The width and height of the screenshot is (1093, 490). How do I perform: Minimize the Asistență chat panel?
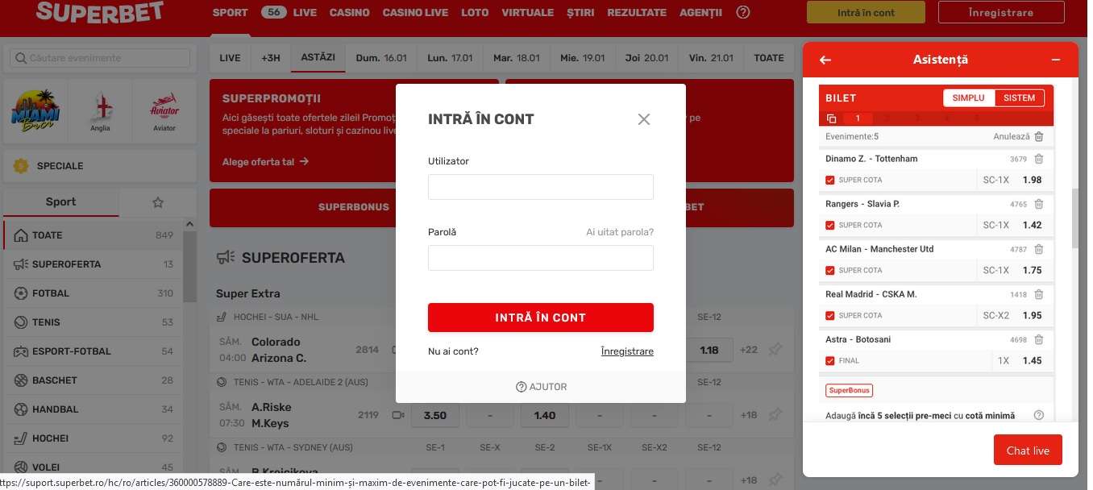click(1056, 60)
